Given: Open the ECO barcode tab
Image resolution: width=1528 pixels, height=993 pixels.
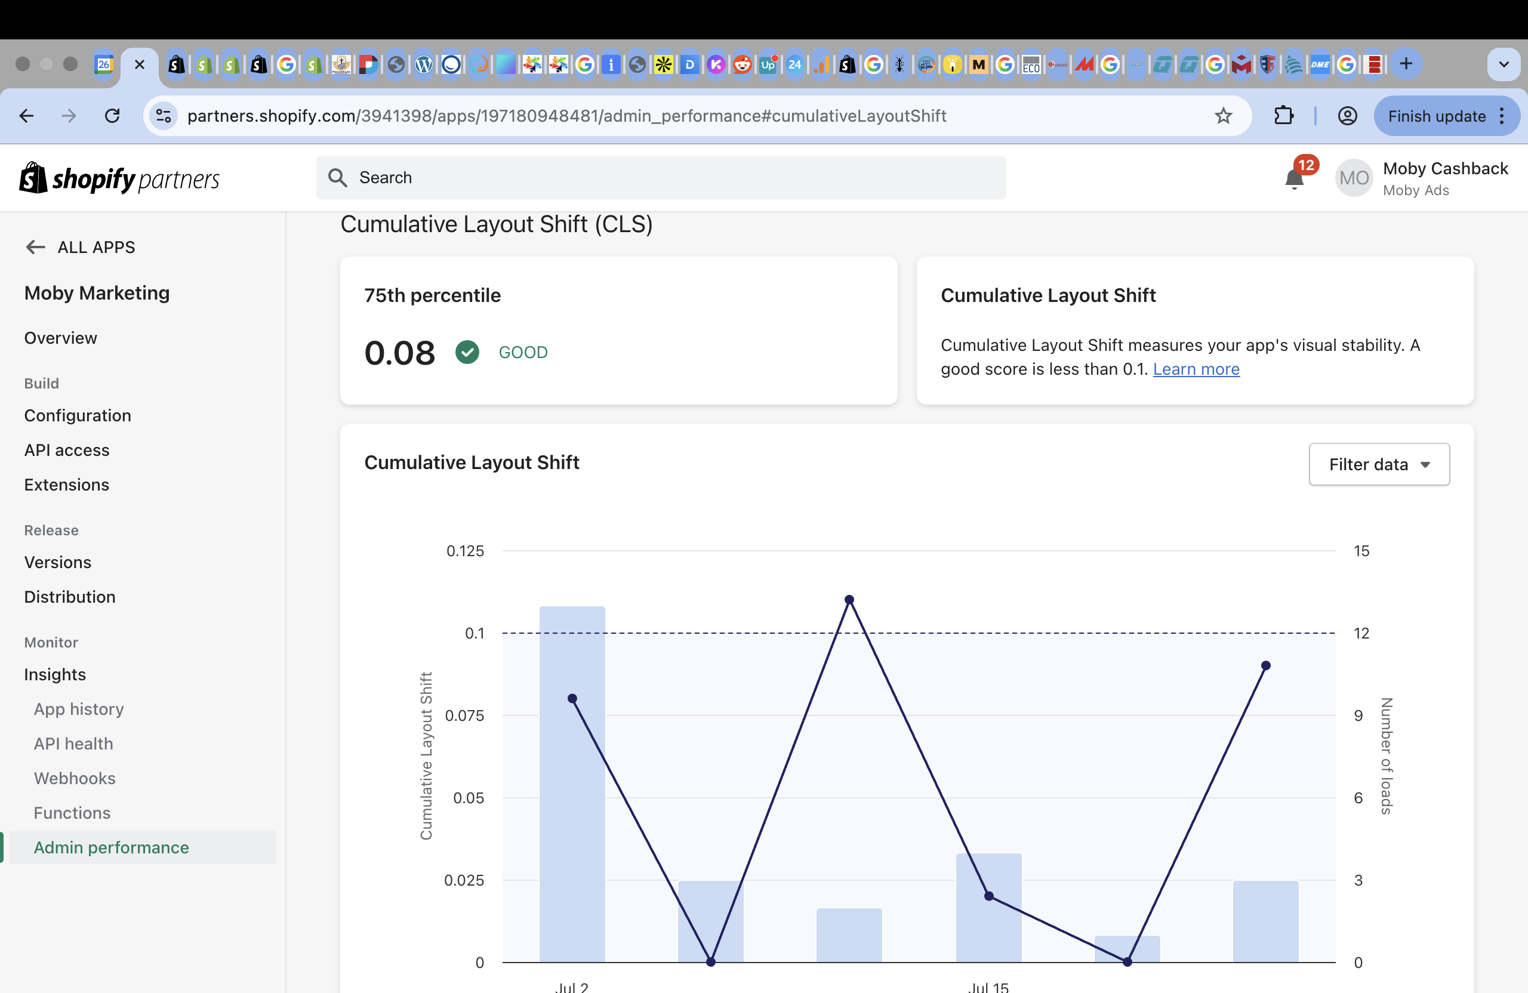Looking at the screenshot, I should [1031, 64].
